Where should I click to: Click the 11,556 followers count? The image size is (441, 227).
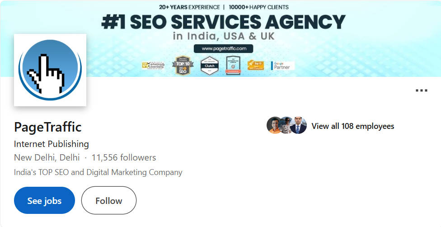[x=124, y=158]
